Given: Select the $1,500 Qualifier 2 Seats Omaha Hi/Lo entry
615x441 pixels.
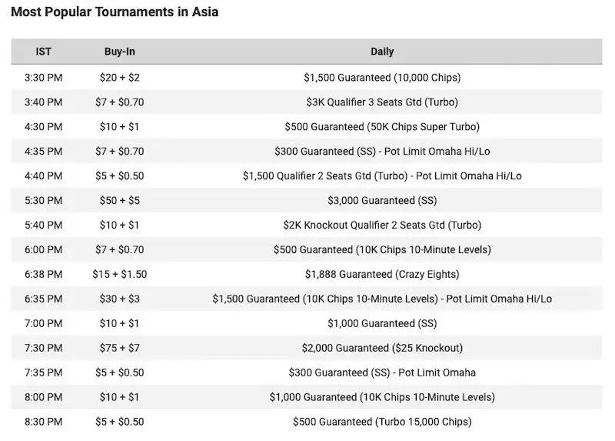Looking at the screenshot, I should click(x=382, y=175).
